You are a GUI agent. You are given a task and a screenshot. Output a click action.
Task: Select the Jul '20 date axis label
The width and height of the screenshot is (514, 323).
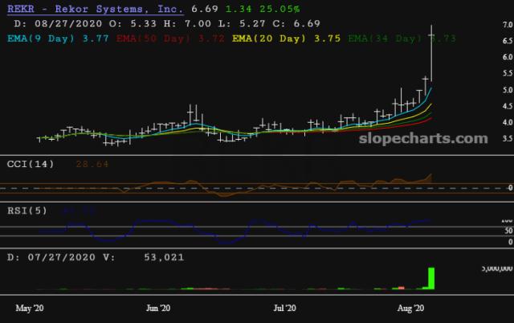tap(286, 308)
